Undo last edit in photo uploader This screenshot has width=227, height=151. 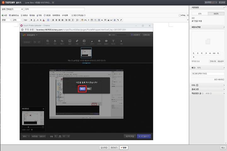(x=35, y=42)
